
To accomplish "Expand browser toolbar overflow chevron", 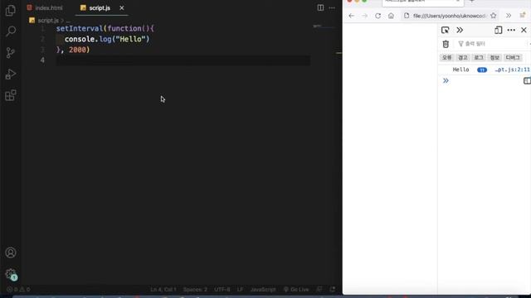I will [509, 16].
